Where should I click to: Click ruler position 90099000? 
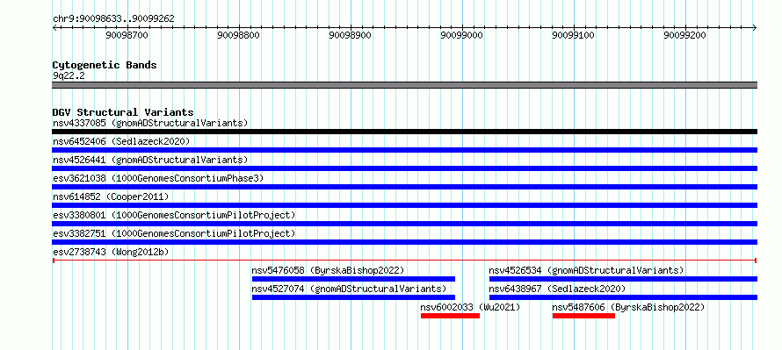pyautogui.click(x=462, y=35)
